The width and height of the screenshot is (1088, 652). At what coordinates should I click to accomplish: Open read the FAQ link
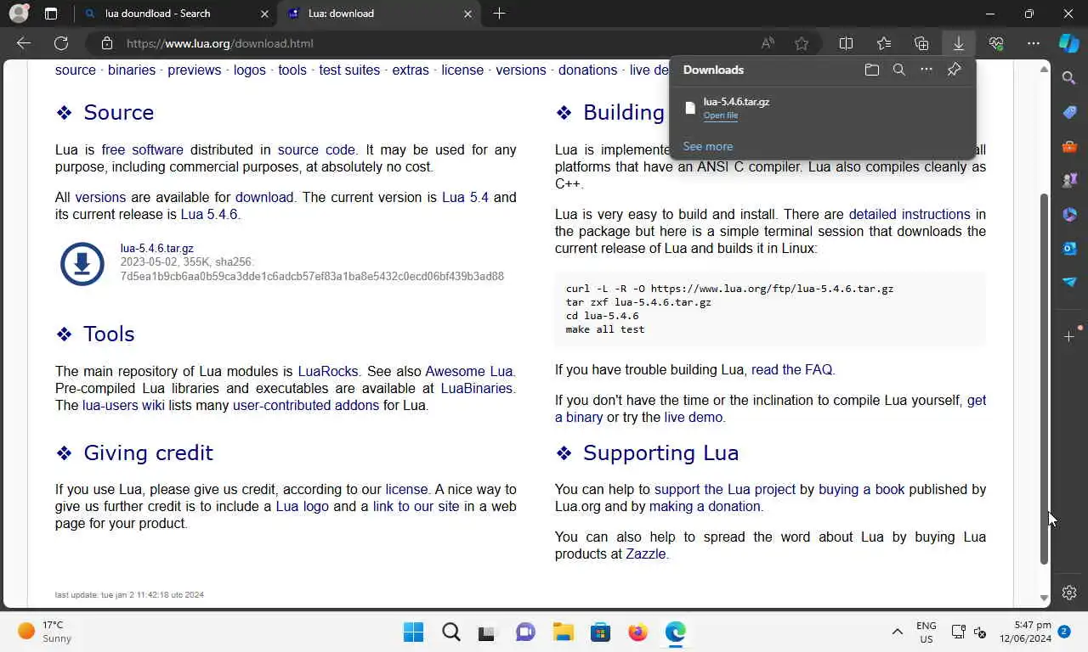791,369
